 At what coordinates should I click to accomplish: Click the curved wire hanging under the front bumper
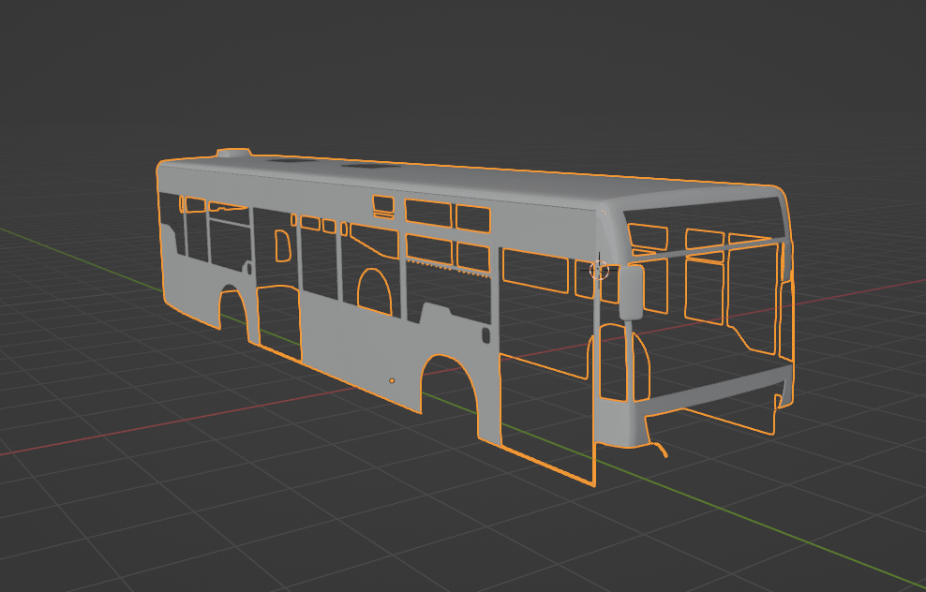point(659,447)
